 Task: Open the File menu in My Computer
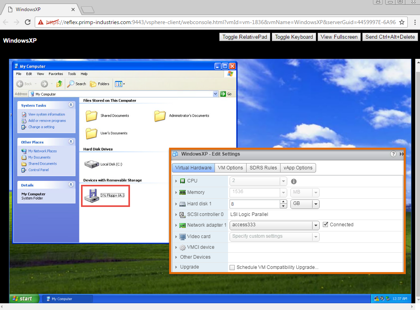[19, 74]
